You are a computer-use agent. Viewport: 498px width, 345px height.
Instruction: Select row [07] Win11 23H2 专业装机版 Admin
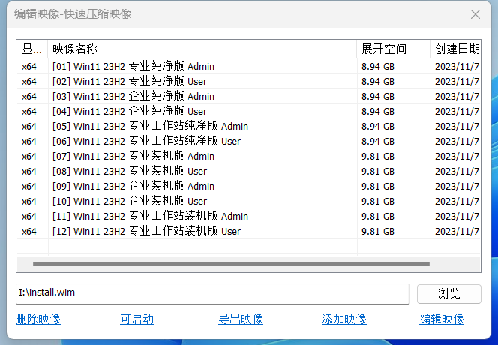click(x=249, y=156)
